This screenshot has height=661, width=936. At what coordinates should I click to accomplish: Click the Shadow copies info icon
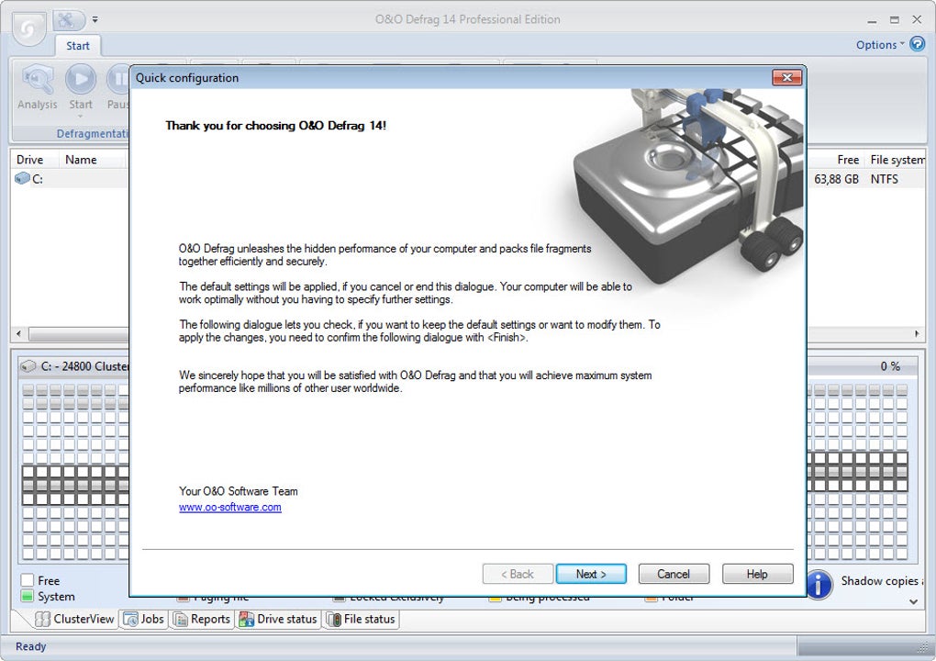(x=819, y=584)
